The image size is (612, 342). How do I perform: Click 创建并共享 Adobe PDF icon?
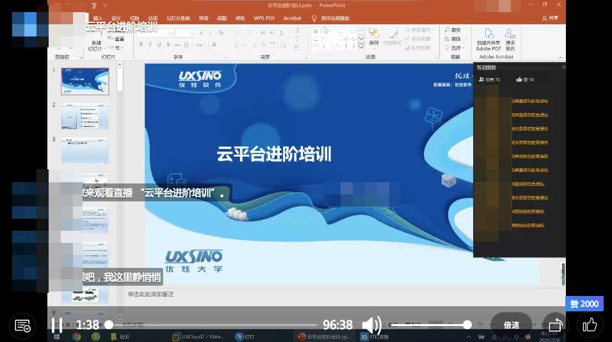(488, 39)
